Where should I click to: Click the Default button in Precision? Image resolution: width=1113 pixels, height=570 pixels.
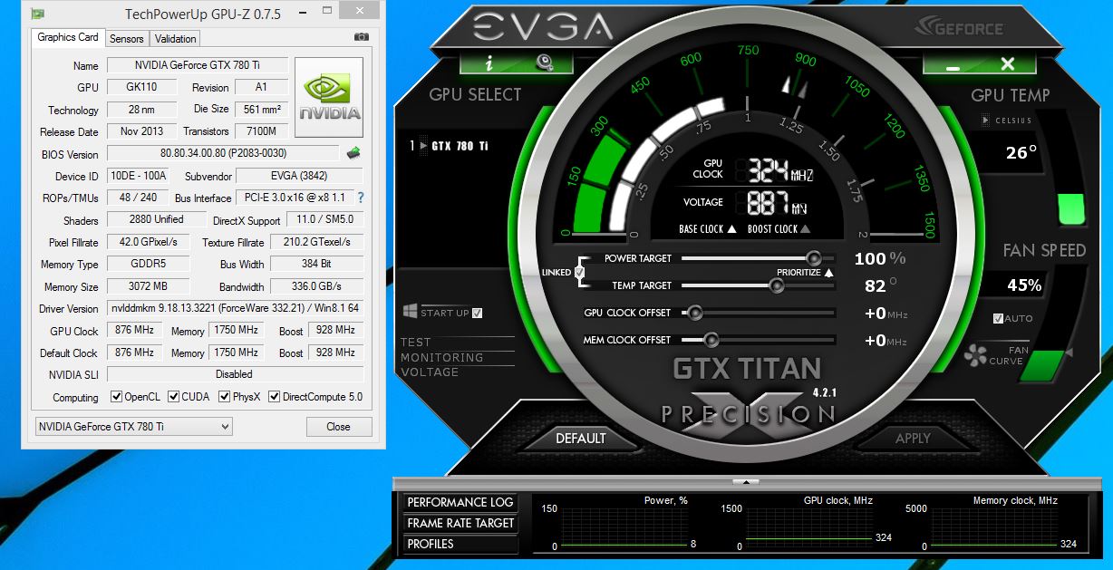point(581,439)
